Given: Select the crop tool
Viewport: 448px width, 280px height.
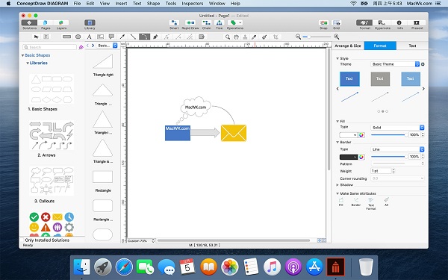Looking at the screenshot, I should point(276,37).
